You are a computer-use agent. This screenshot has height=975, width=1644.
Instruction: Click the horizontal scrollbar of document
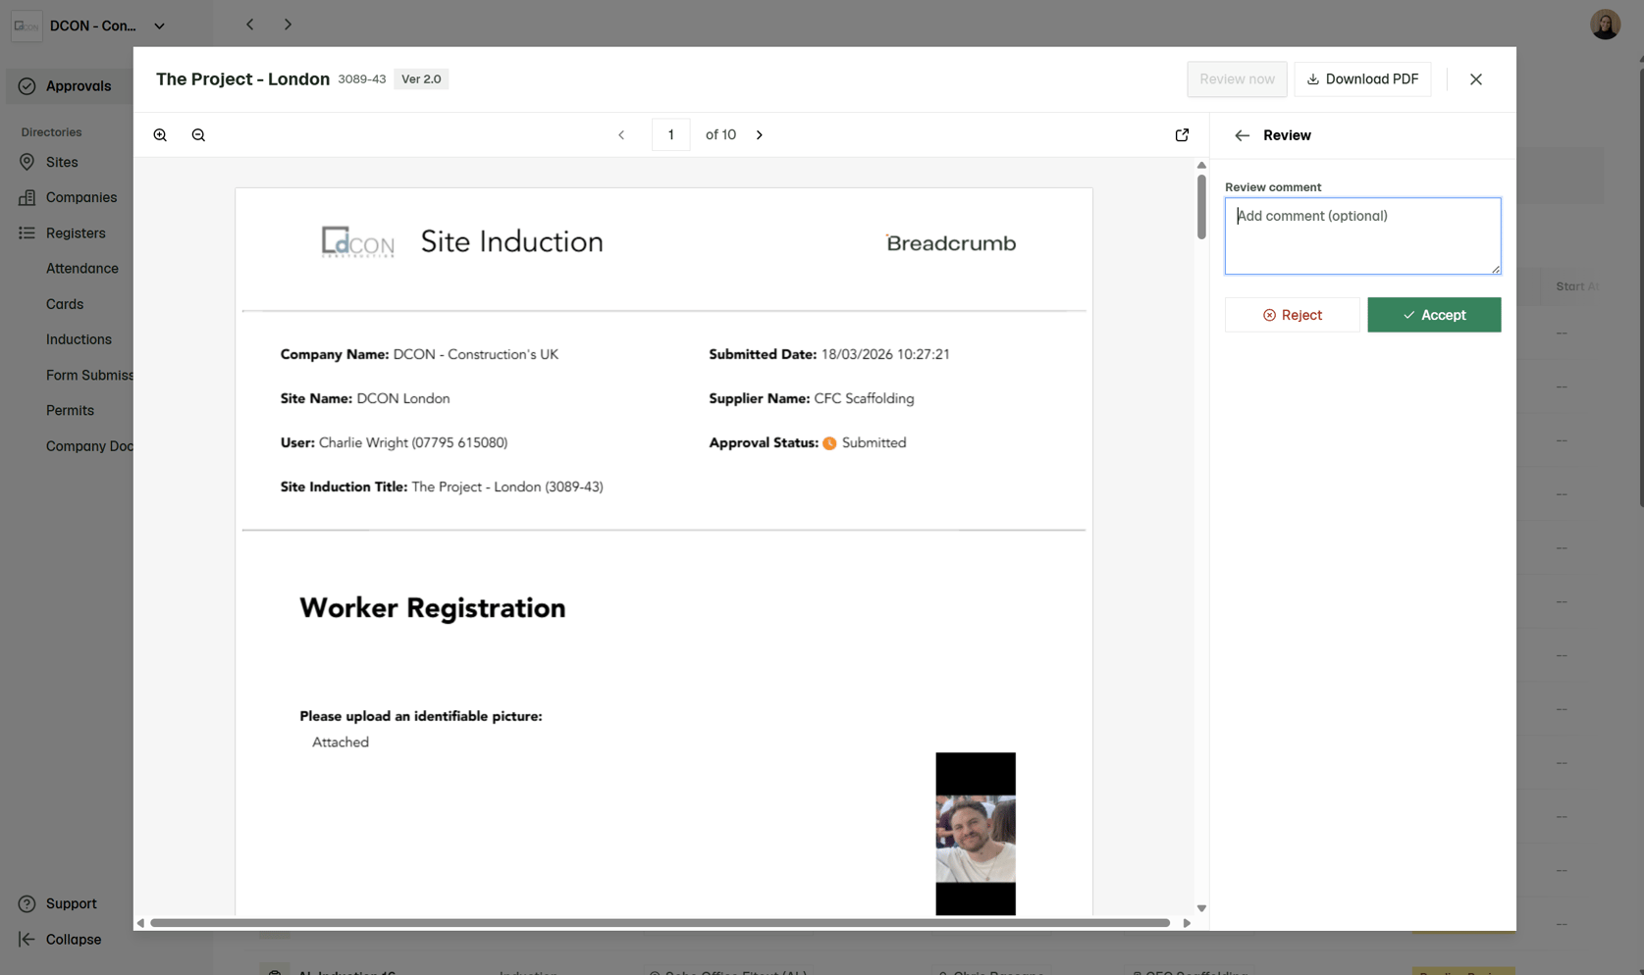(x=660, y=923)
